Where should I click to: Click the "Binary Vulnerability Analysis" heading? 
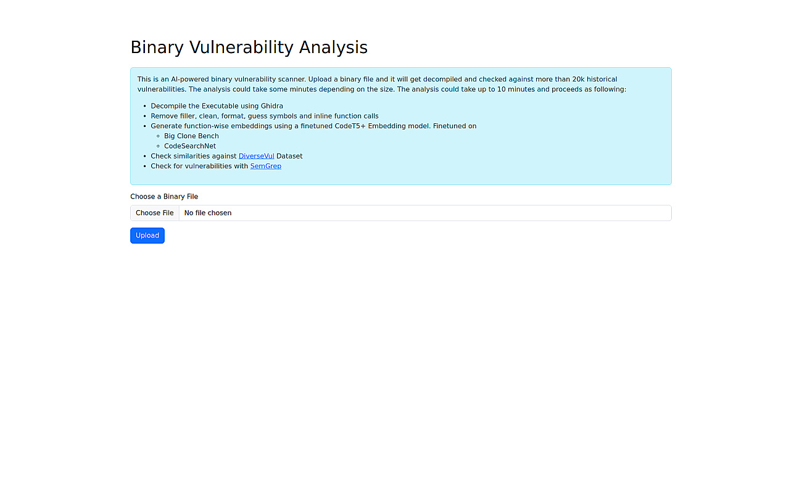(x=249, y=47)
